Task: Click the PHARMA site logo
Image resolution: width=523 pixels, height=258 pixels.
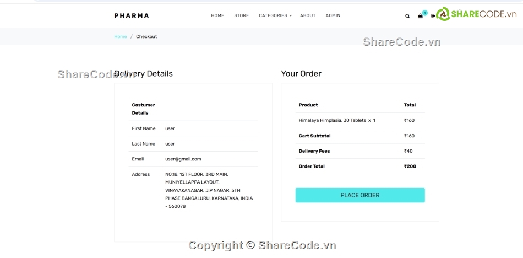Action: (131, 15)
